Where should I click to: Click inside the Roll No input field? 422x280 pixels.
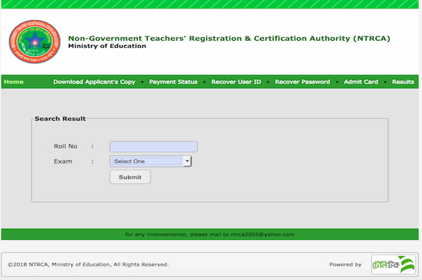(153, 147)
